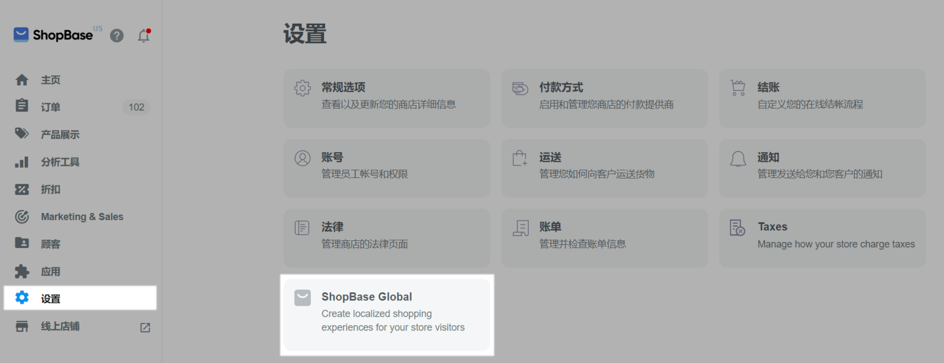
Task: Click the blue gear icon beside 设置
Action: coord(22,297)
